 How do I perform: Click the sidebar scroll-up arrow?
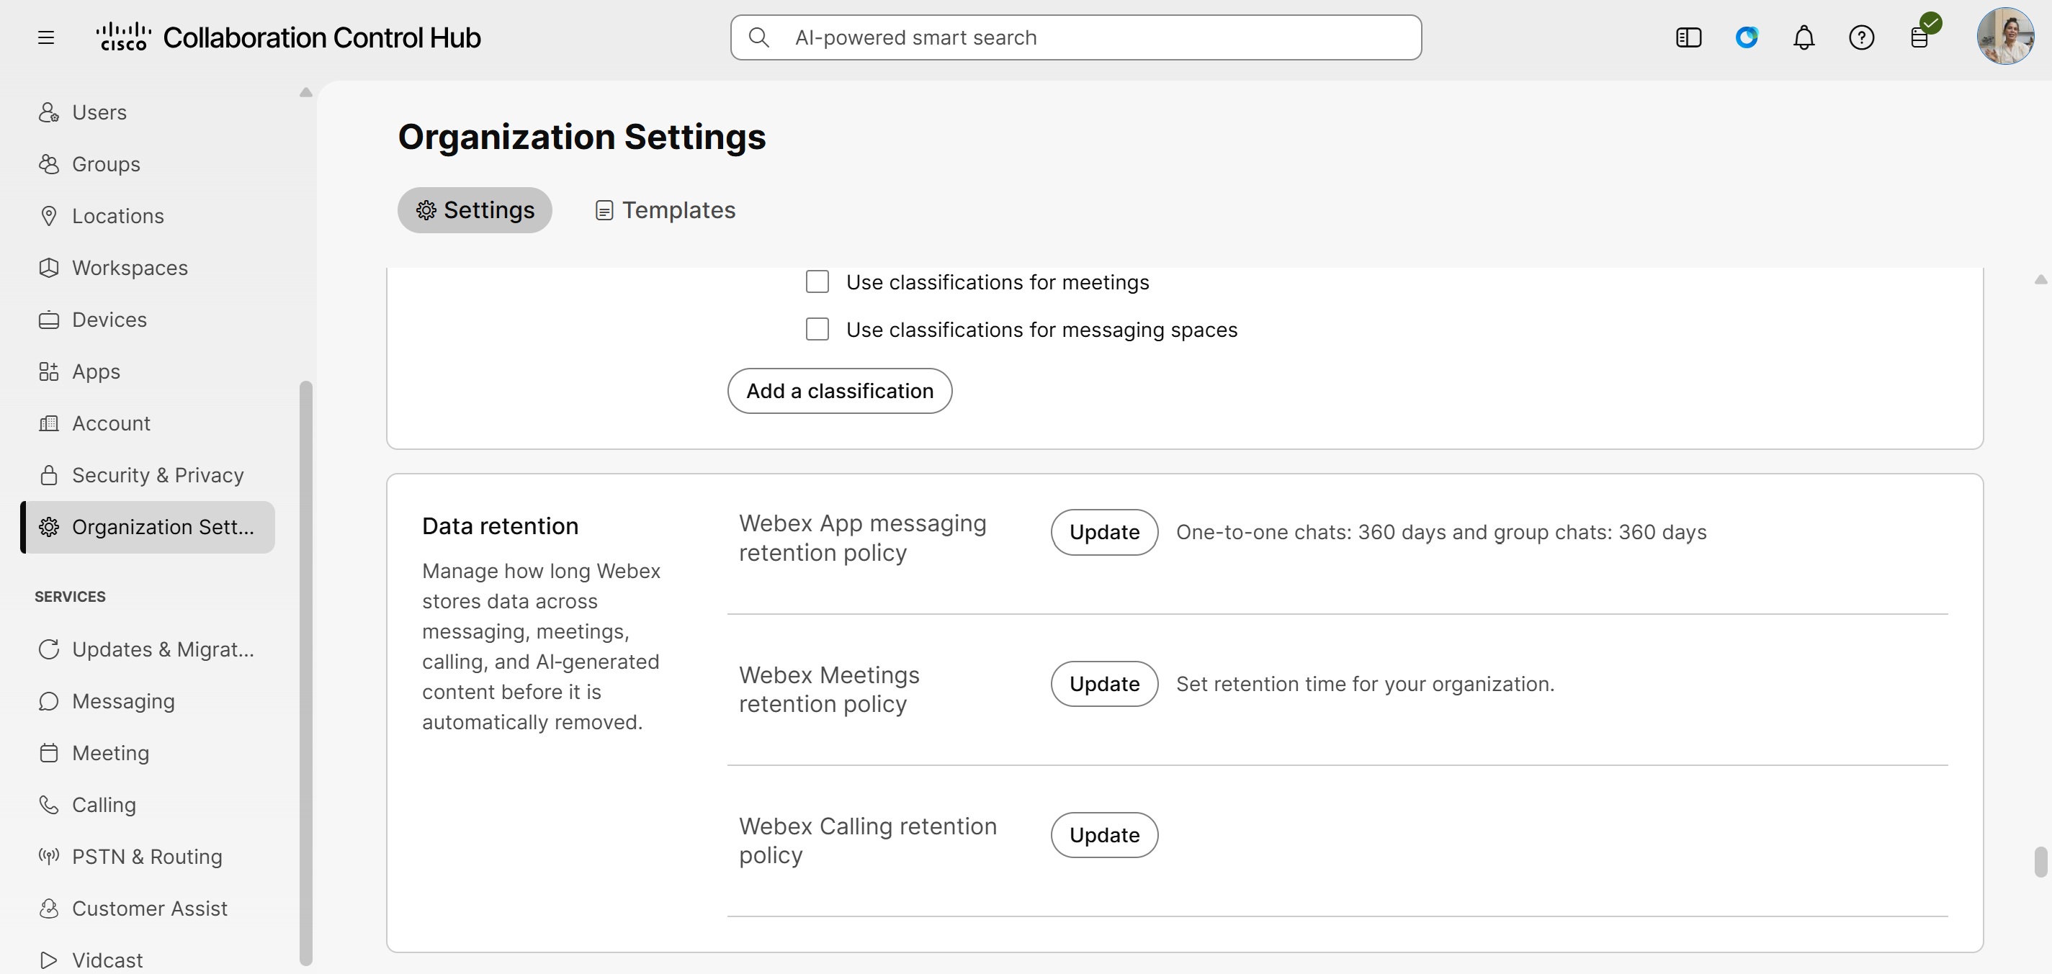point(306,92)
